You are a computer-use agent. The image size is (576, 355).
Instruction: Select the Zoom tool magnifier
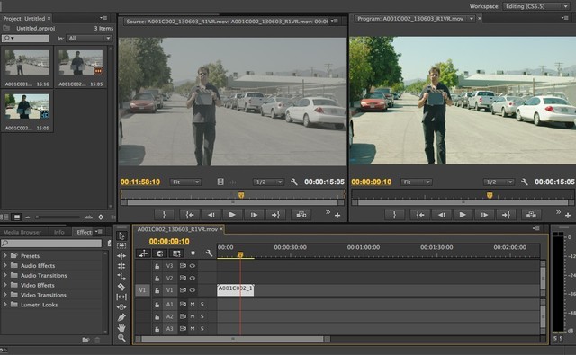121,338
